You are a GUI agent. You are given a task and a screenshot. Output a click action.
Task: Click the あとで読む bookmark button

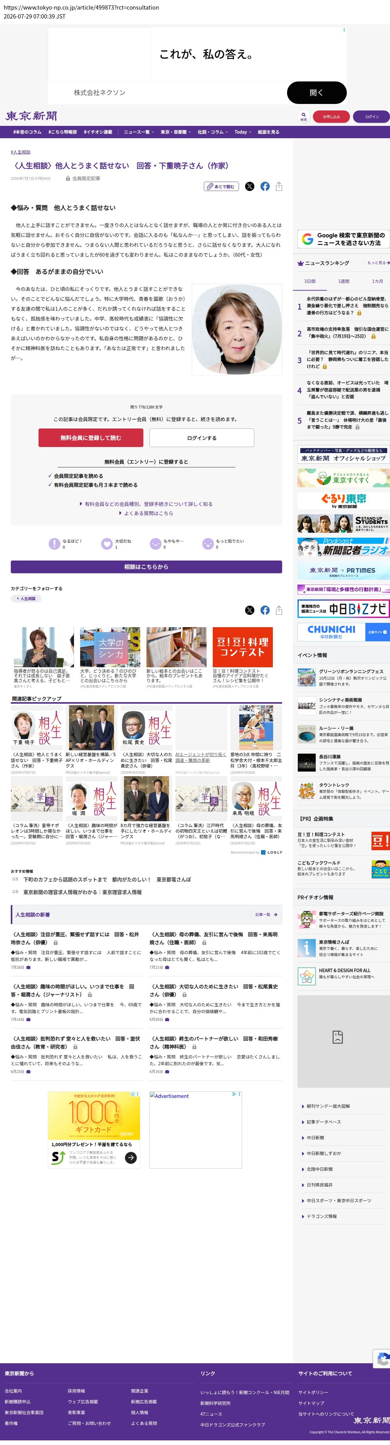pyautogui.click(x=221, y=187)
